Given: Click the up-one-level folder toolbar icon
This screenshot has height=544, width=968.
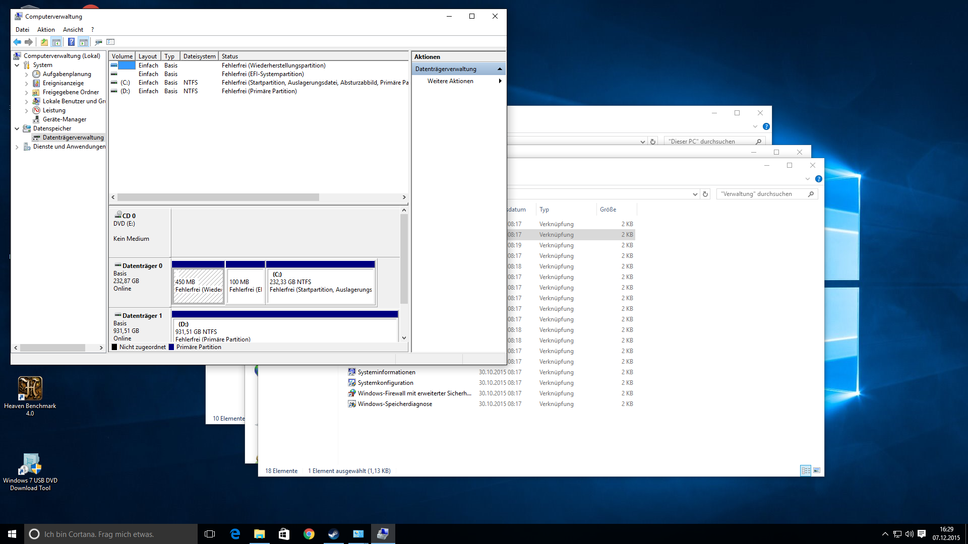Looking at the screenshot, I should (44, 42).
